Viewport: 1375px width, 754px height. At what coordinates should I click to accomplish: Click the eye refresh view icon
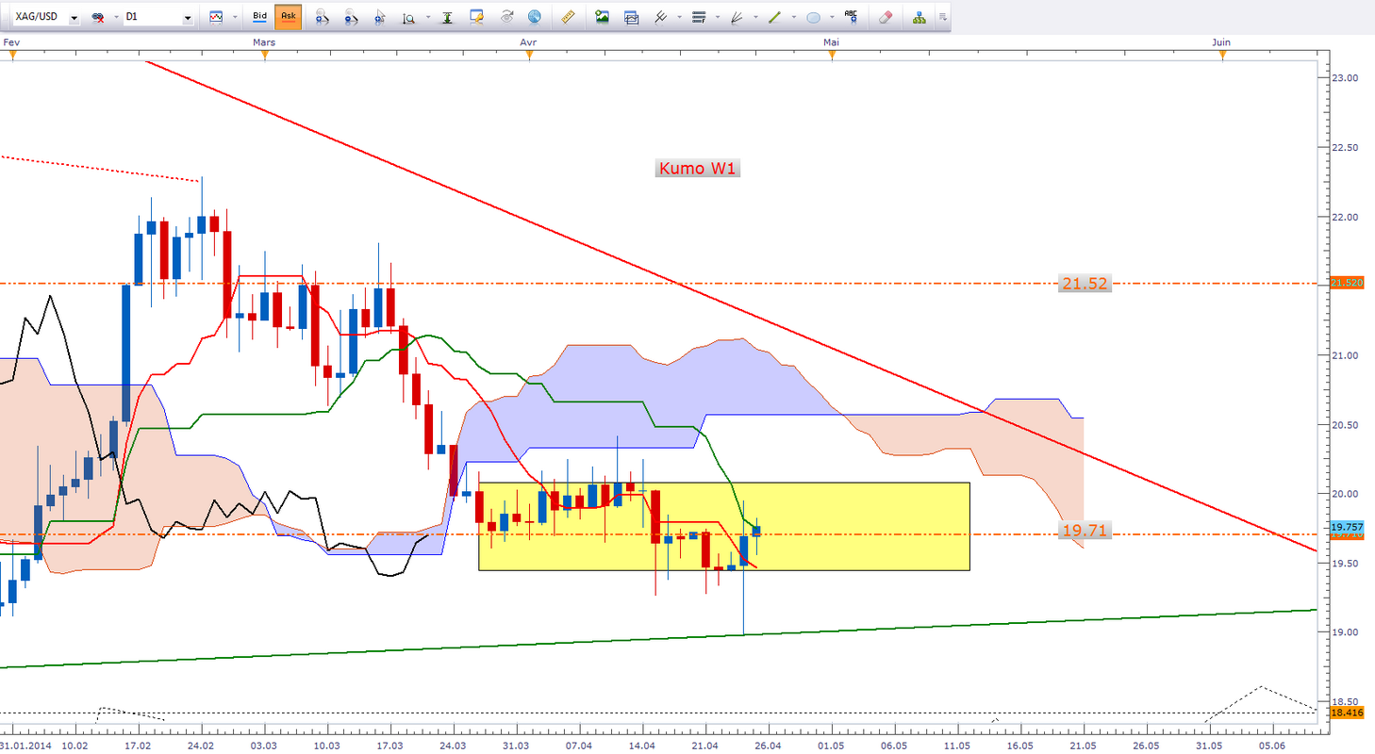click(506, 17)
